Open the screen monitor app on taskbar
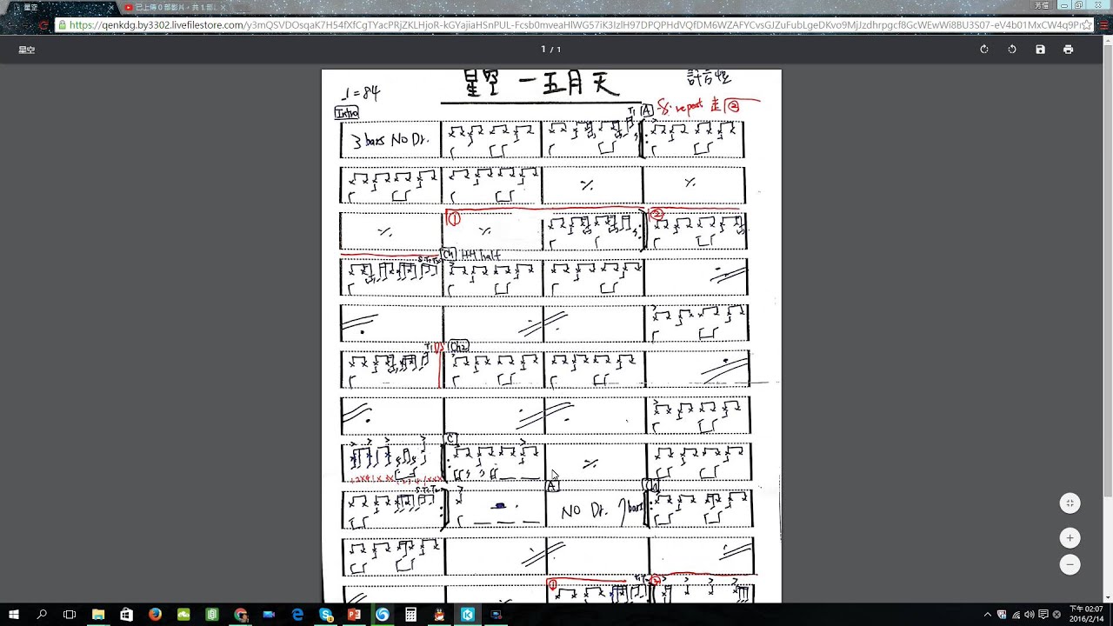Screen dimensions: 1113x626 tap(497, 615)
